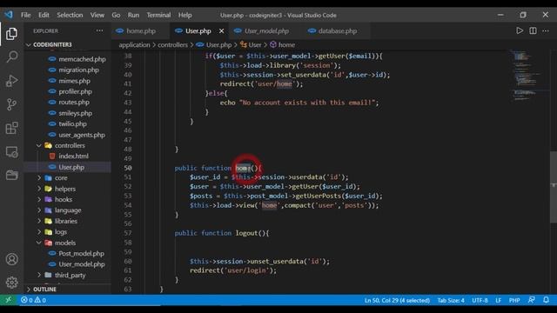Switch to the User_model.php tab
Viewport: 557px width, 313px height.
(x=266, y=31)
